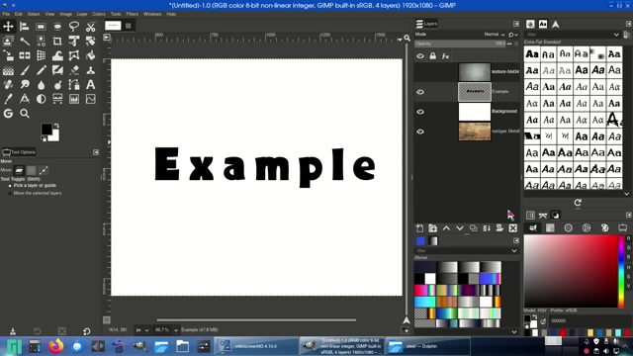Select the Move tool

pos(8,27)
